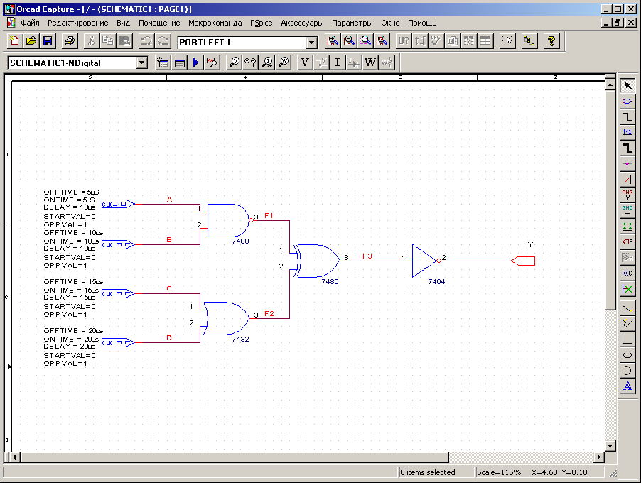Viewport: 641px width, 483px height.
Task: Choose Place Bus tool
Action: [x=627, y=148]
